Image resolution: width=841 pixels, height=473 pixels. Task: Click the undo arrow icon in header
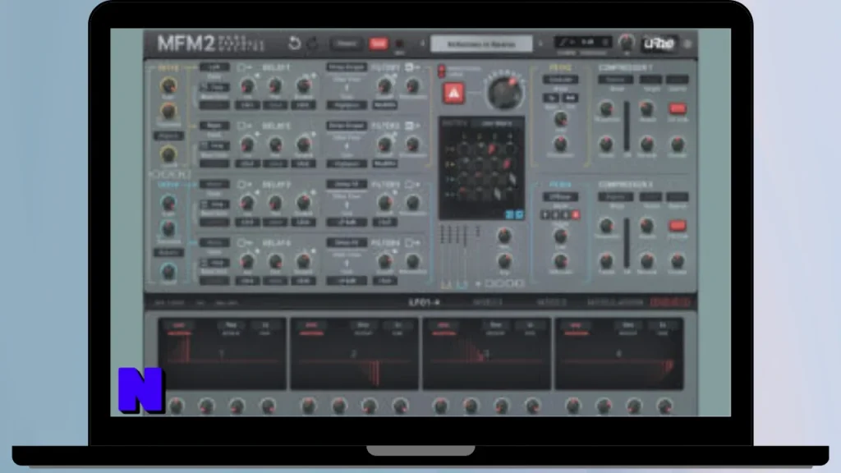click(294, 44)
